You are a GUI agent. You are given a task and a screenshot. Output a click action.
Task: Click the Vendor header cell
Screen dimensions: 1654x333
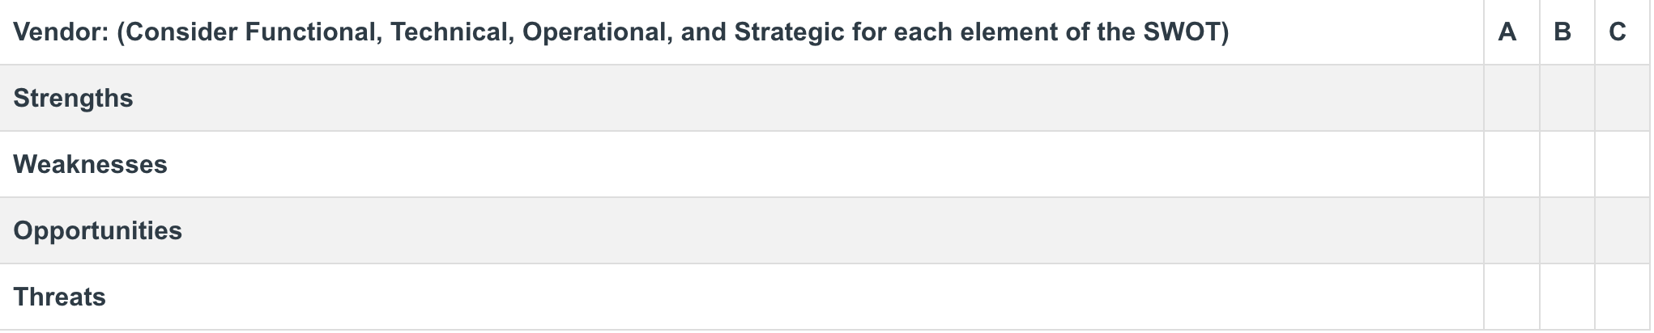pyautogui.click(x=741, y=32)
